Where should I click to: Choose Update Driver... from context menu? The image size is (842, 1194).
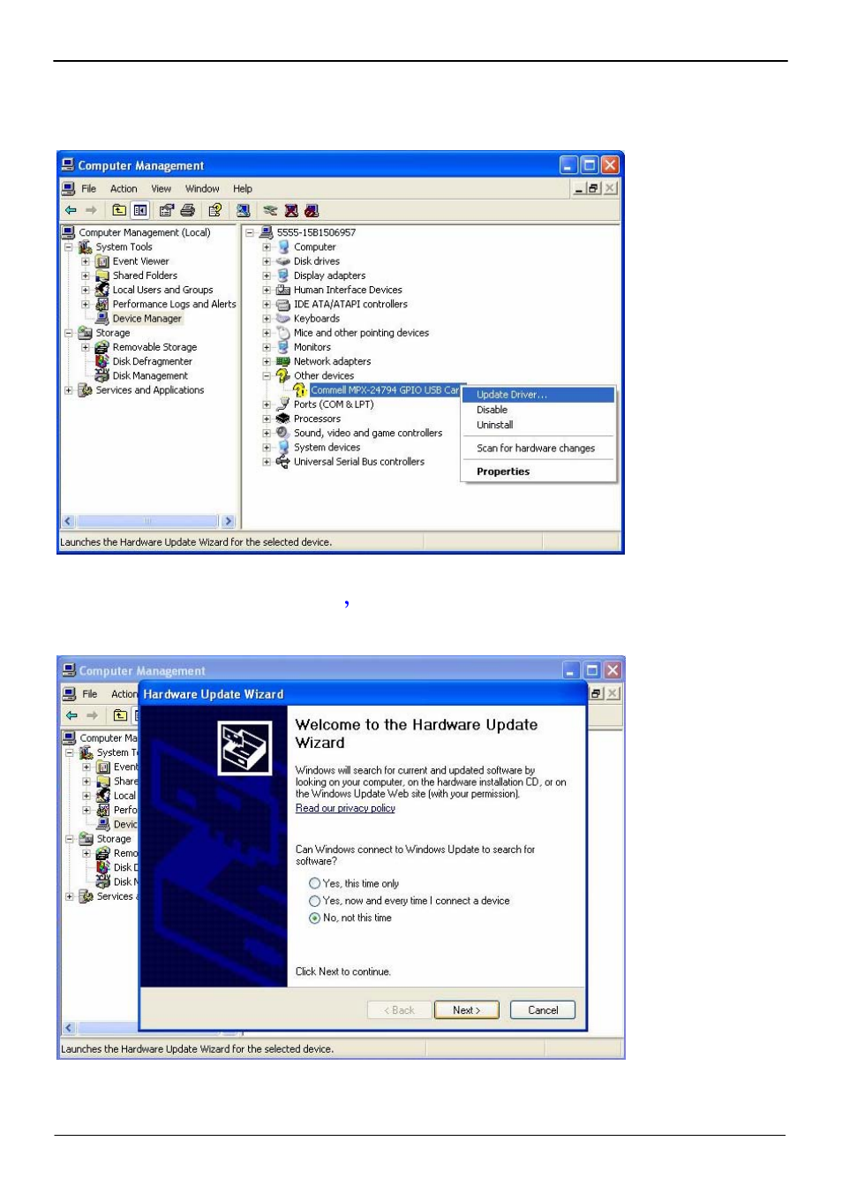538,395
